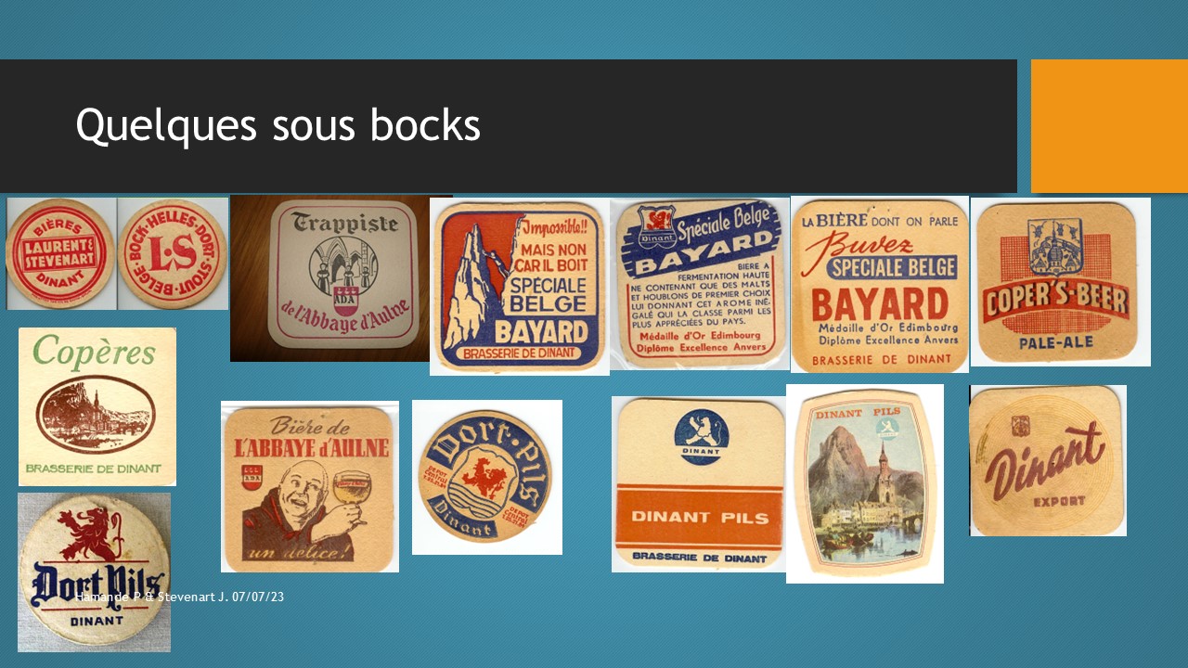Click the L·S Bock-Helles-Dort-Stout round coaster
1188x668 pixels.
(174, 253)
